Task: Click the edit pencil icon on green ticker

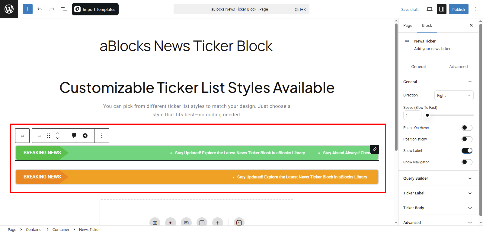Action: 374,149
